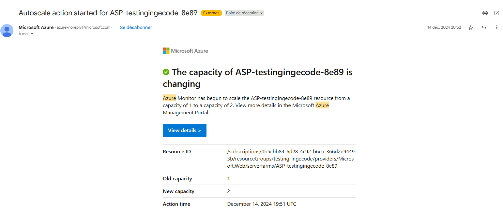Click the azure-noreply@microsoft.com address

coord(84,28)
